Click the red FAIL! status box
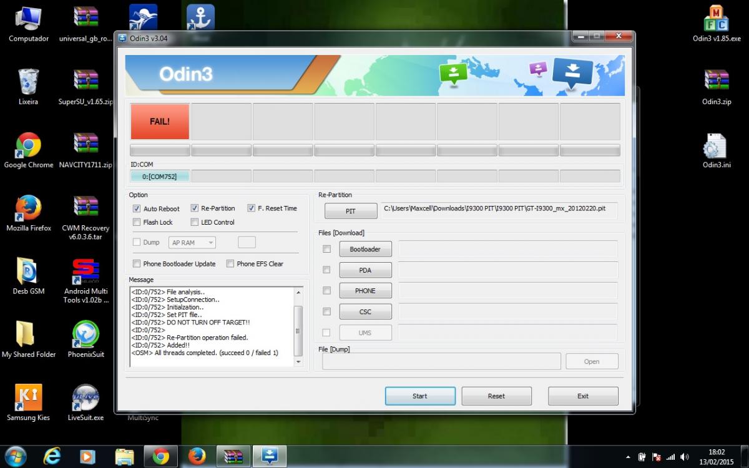 click(160, 121)
